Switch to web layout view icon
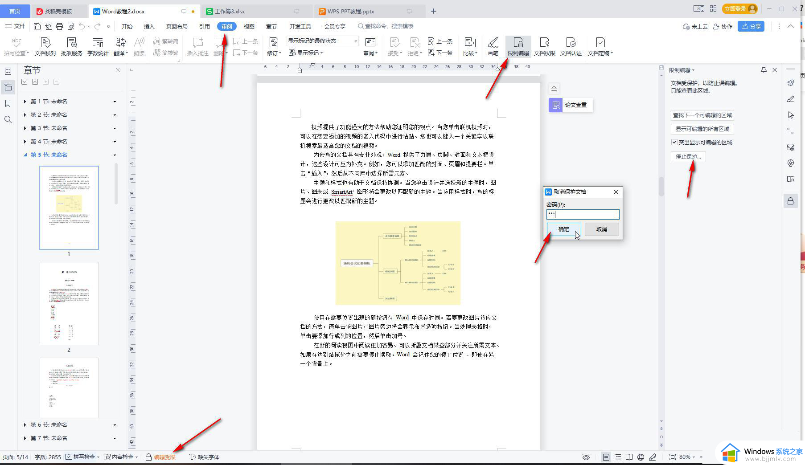 coord(641,457)
